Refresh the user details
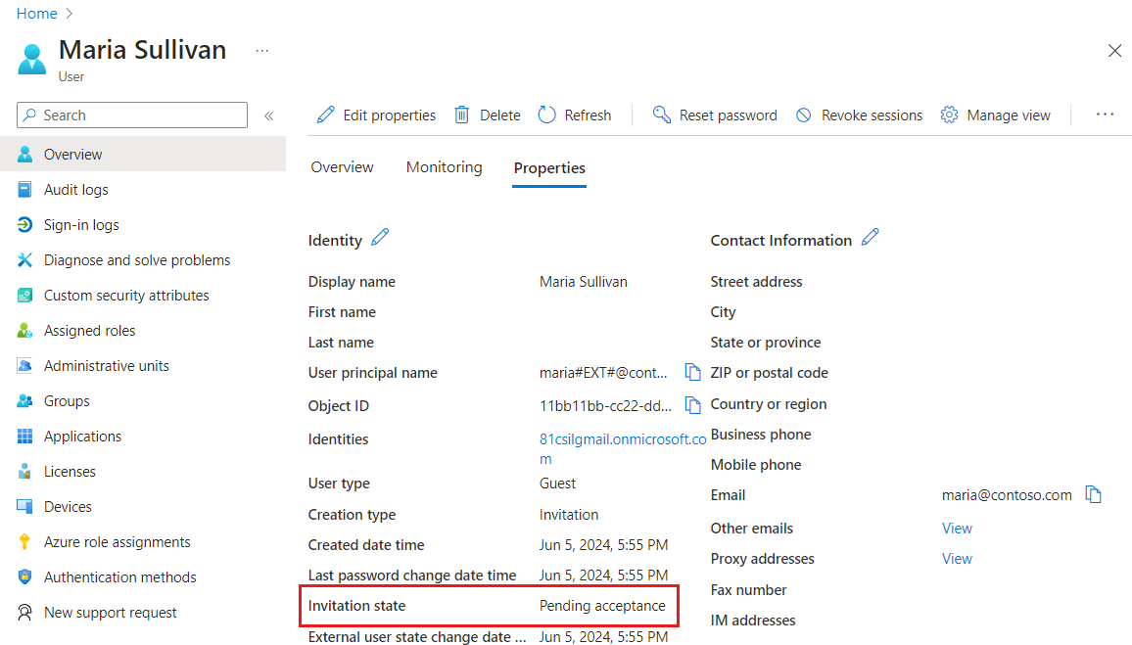The image size is (1132, 645). (575, 115)
